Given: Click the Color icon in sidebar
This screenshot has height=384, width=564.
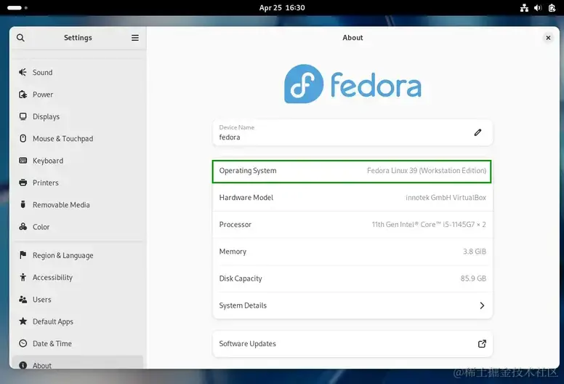Looking at the screenshot, I should tap(23, 227).
